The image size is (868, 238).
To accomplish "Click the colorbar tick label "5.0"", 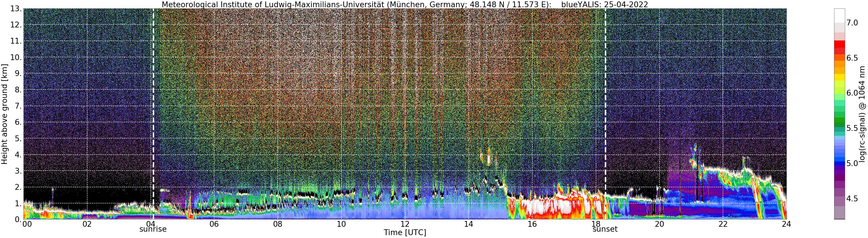I will (x=852, y=163).
